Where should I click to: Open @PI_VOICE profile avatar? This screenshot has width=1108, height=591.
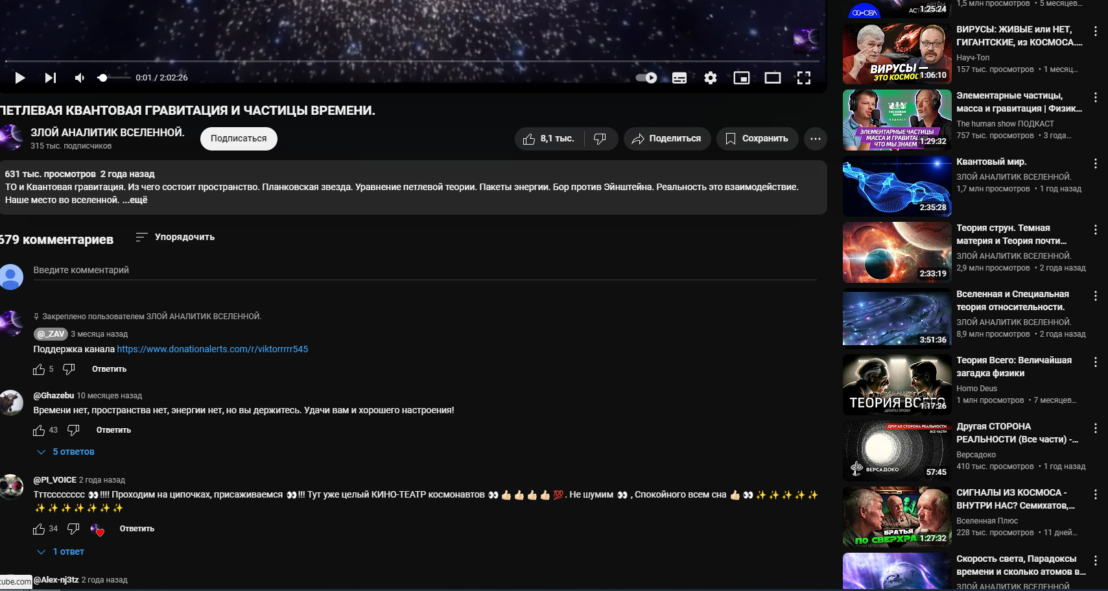[x=11, y=487]
